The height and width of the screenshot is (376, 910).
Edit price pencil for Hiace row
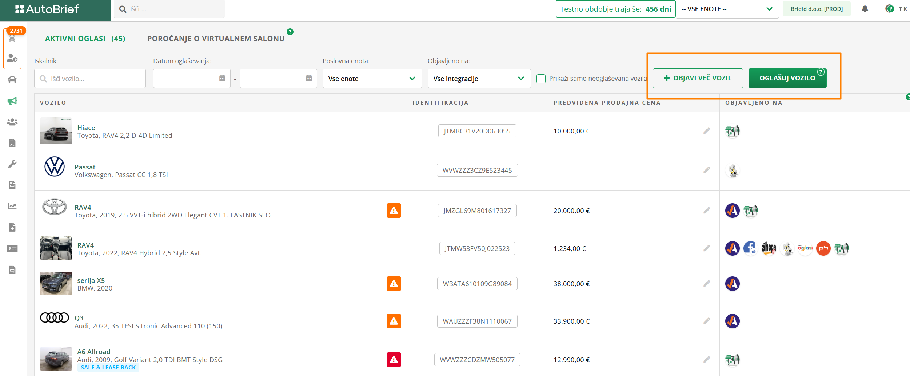706,131
